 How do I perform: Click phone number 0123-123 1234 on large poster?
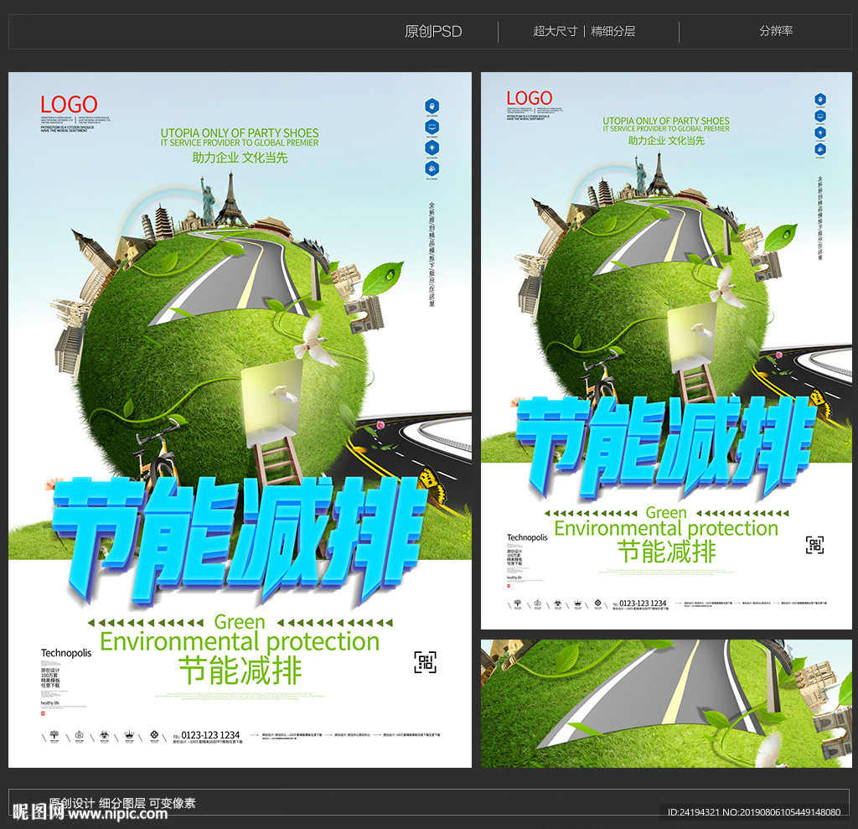tap(210, 735)
